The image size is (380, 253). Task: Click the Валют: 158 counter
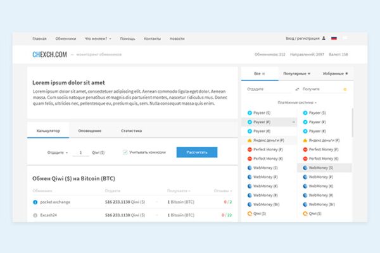pyautogui.click(x=338, y=54)
